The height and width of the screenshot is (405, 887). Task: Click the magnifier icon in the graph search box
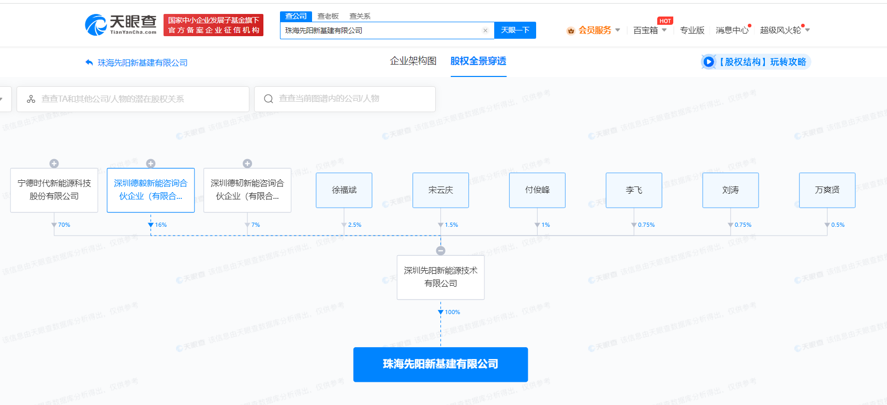click(269, 99)
